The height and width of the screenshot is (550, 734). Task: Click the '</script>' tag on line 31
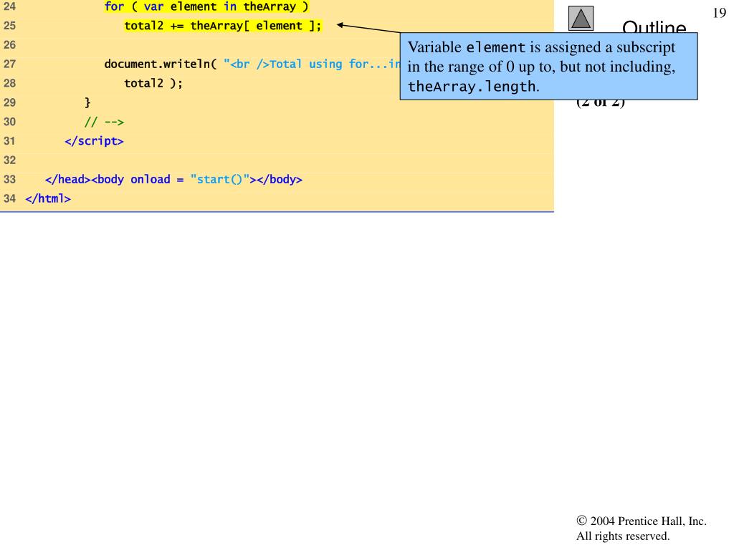tap(94, 141)
